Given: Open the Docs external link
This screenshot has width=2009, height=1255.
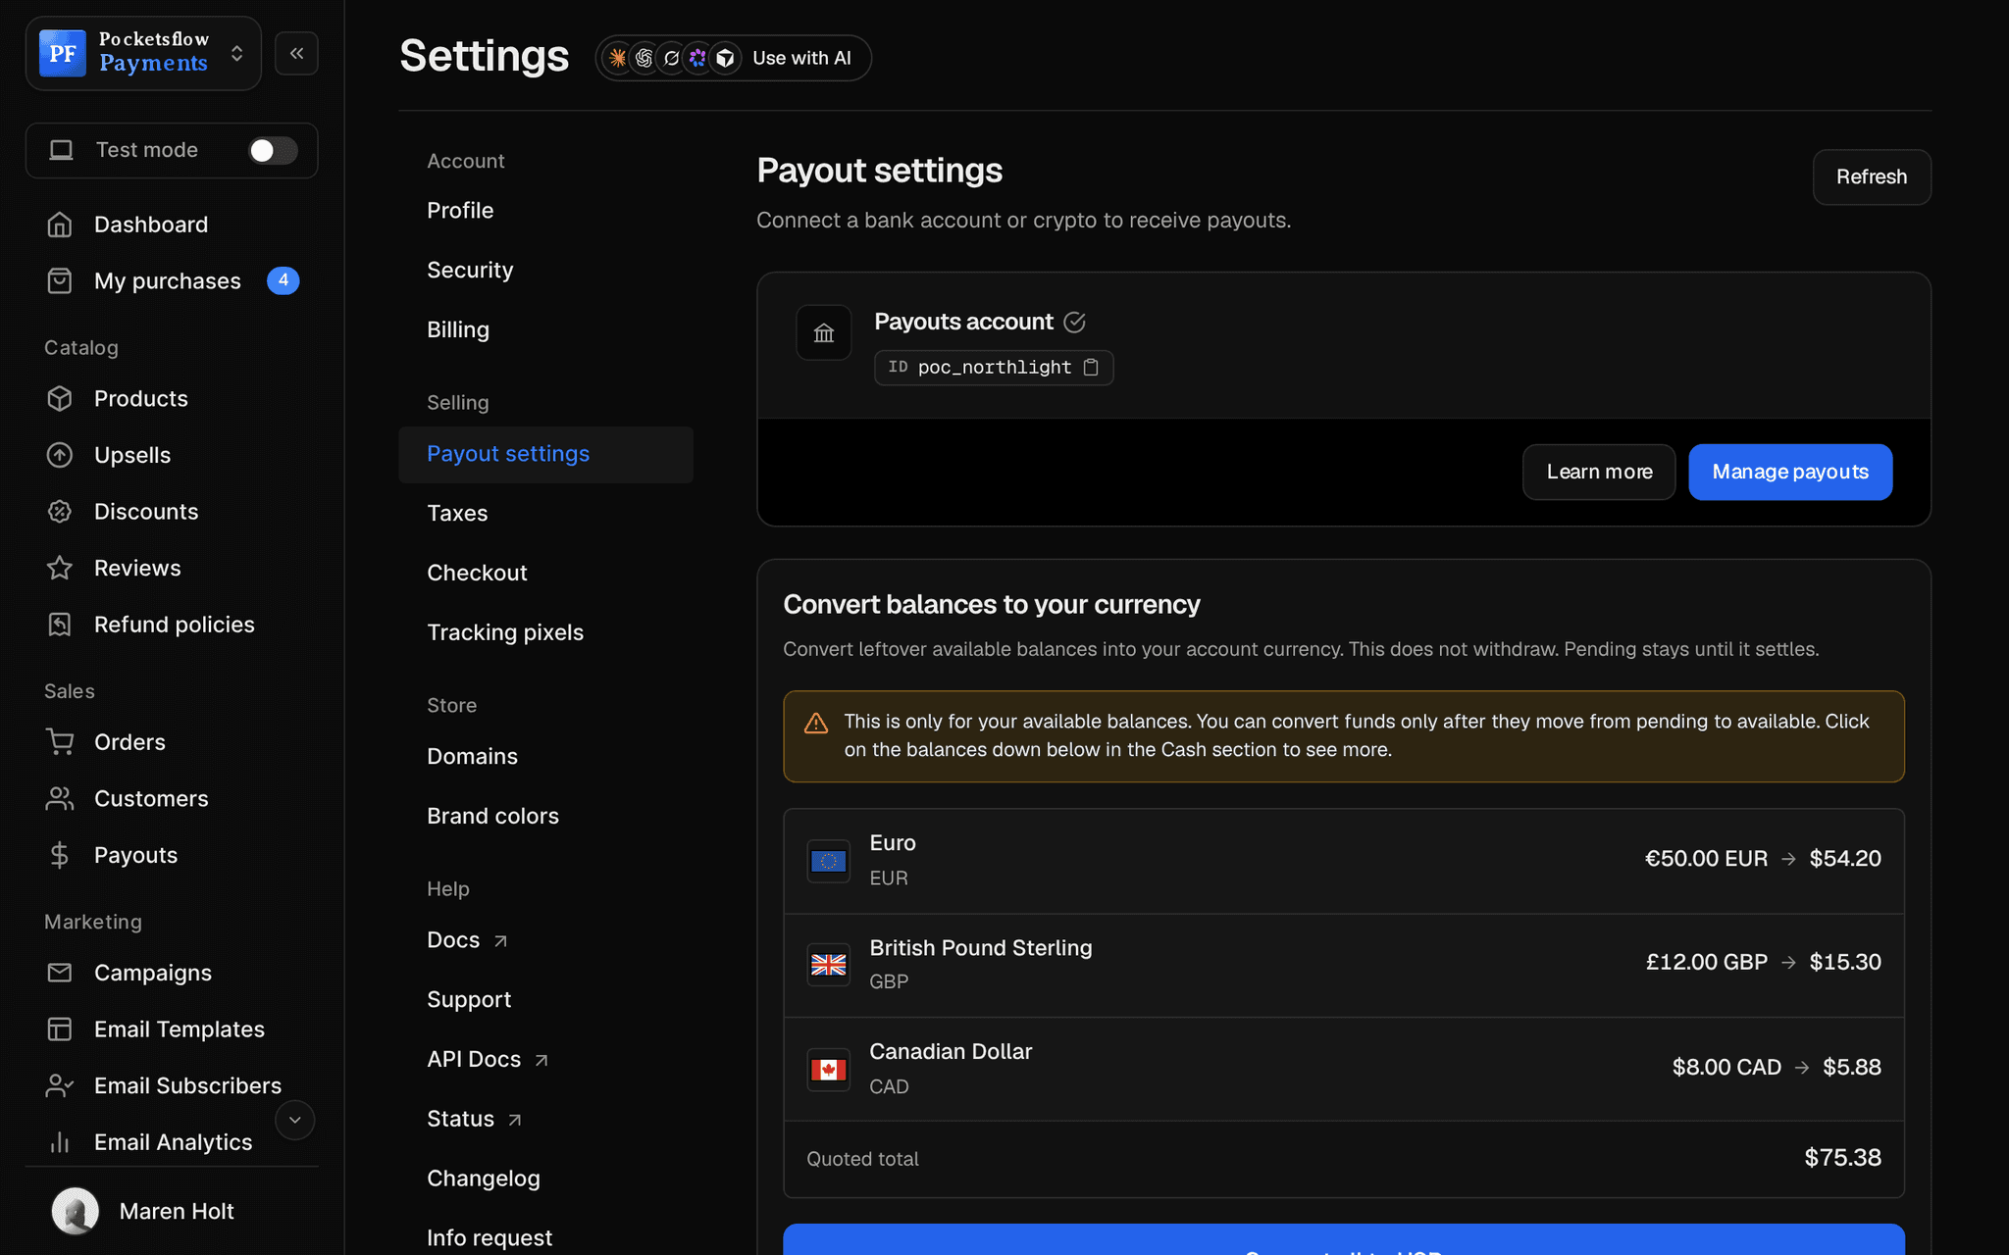Looking at the screenshot, I should coord(467,940).
